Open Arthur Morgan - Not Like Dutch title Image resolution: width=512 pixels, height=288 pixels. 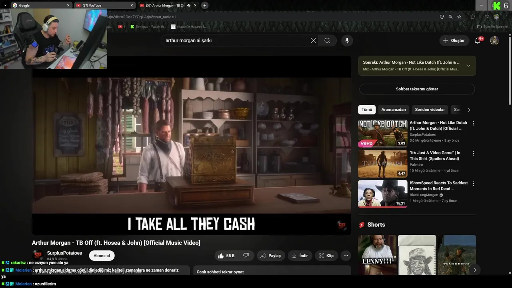coord(438,126)
